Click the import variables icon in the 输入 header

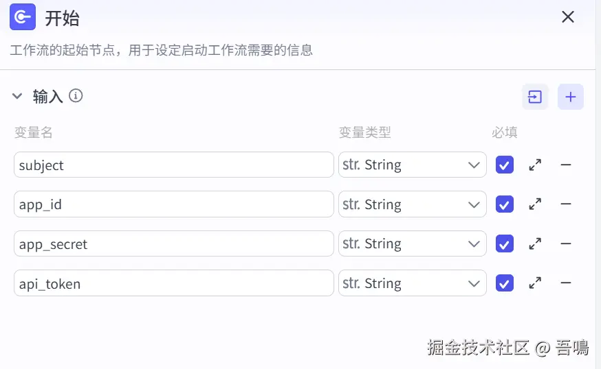click(x=535, y=97)
